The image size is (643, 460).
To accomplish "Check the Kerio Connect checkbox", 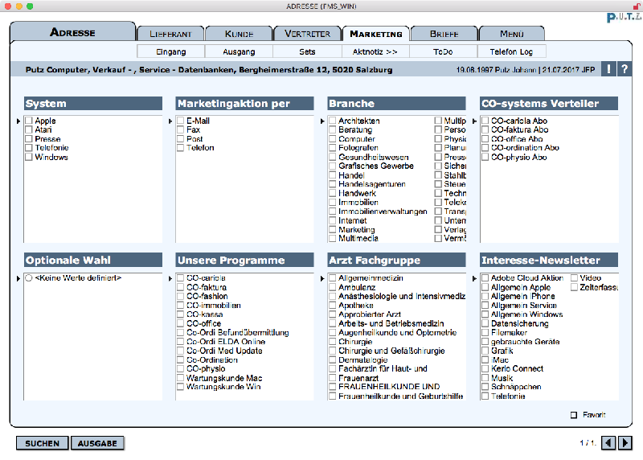I will [485, 368].
